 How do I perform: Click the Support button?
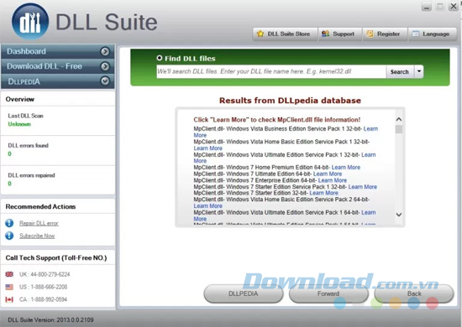339,34
